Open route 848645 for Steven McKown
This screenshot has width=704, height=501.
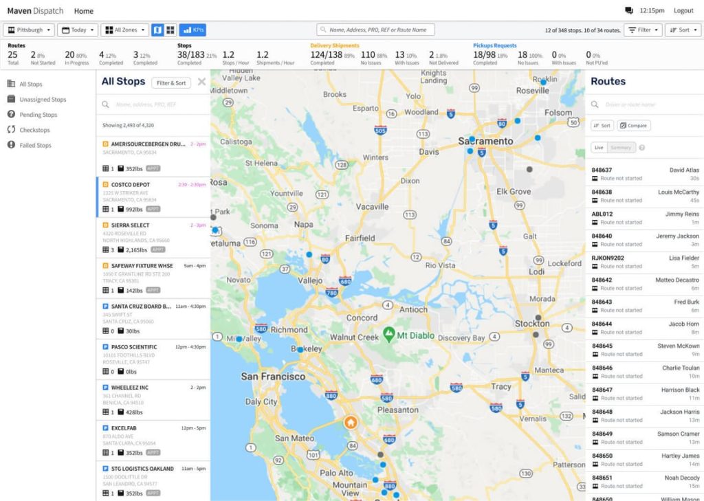coord(645,350)
